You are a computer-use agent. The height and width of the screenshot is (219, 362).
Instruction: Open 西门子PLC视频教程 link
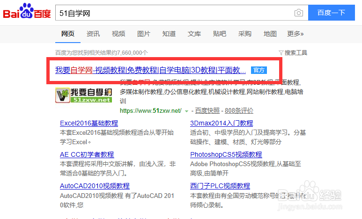(220, 186)
